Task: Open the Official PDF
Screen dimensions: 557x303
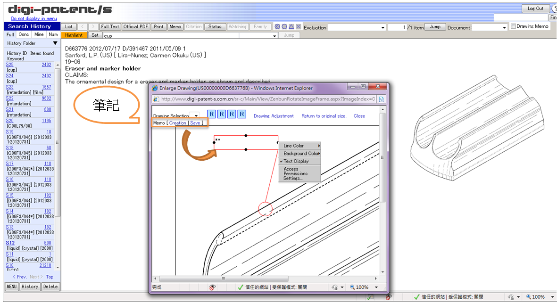Action: (136, 26)
